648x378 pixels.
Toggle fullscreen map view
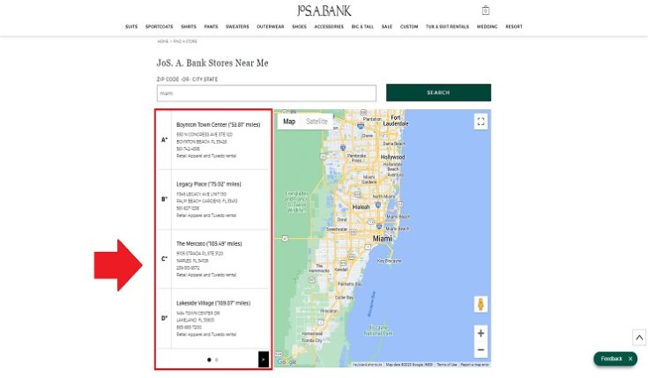pyautogui.click(x=480, y=122)
